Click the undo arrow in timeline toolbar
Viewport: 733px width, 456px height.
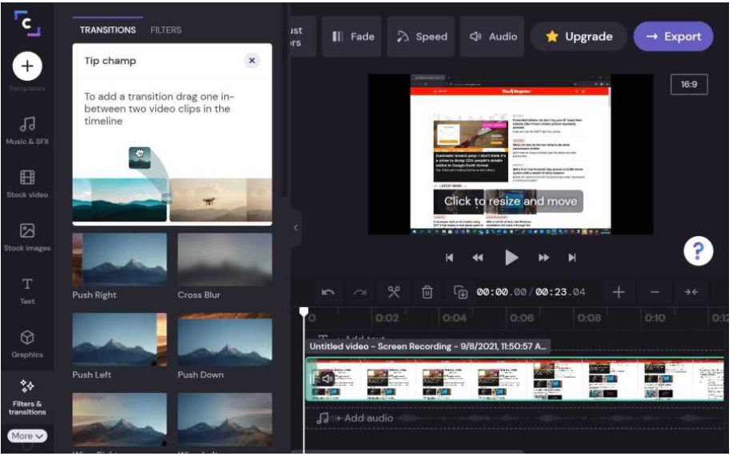coord(328,292)
